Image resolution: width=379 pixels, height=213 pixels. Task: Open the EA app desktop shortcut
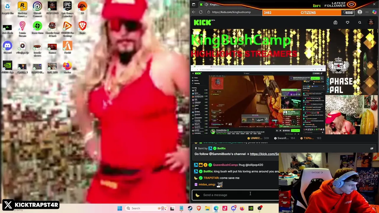(x=82, y=8)
